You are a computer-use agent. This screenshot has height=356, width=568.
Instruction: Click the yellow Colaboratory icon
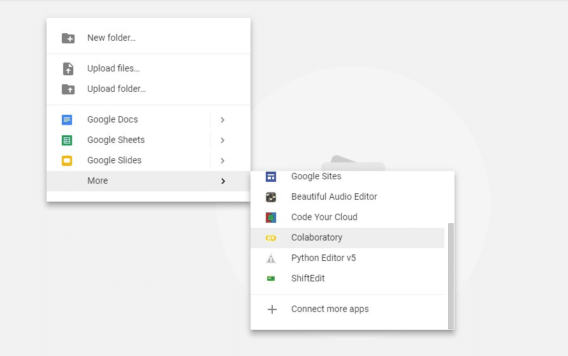pos(271,238)
